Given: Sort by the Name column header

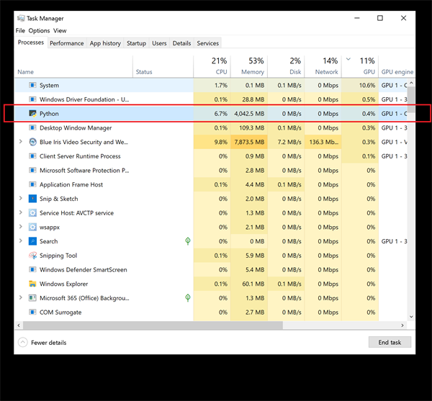Looking at the screenshot, I should 73,66.
